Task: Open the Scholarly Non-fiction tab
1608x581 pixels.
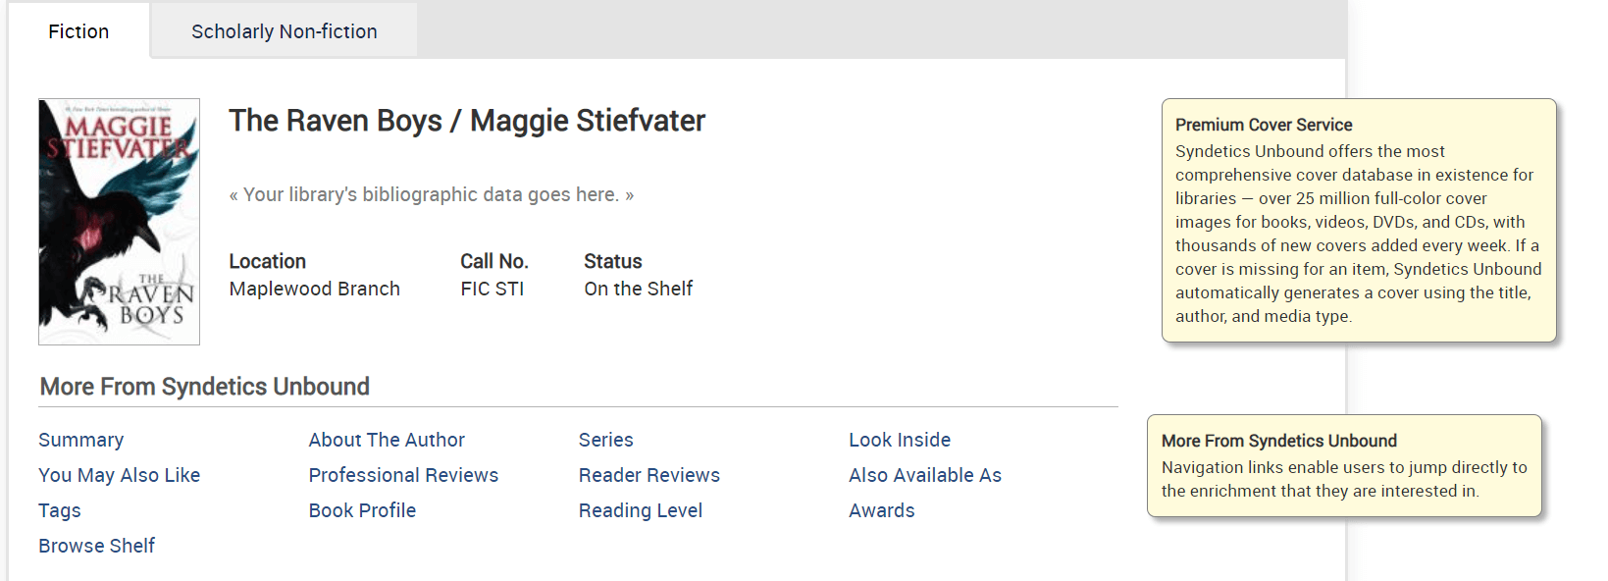Action: point(284,31)
